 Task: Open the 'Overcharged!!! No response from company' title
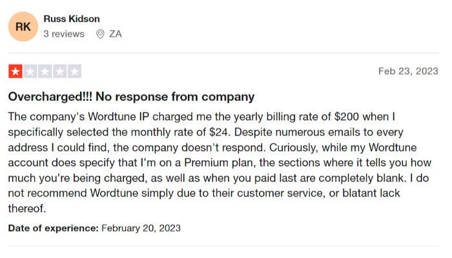131,97
